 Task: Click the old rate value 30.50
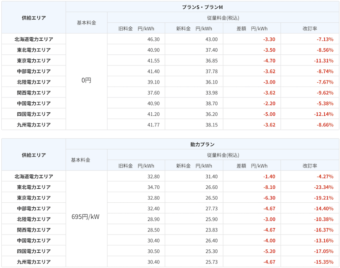153,251
